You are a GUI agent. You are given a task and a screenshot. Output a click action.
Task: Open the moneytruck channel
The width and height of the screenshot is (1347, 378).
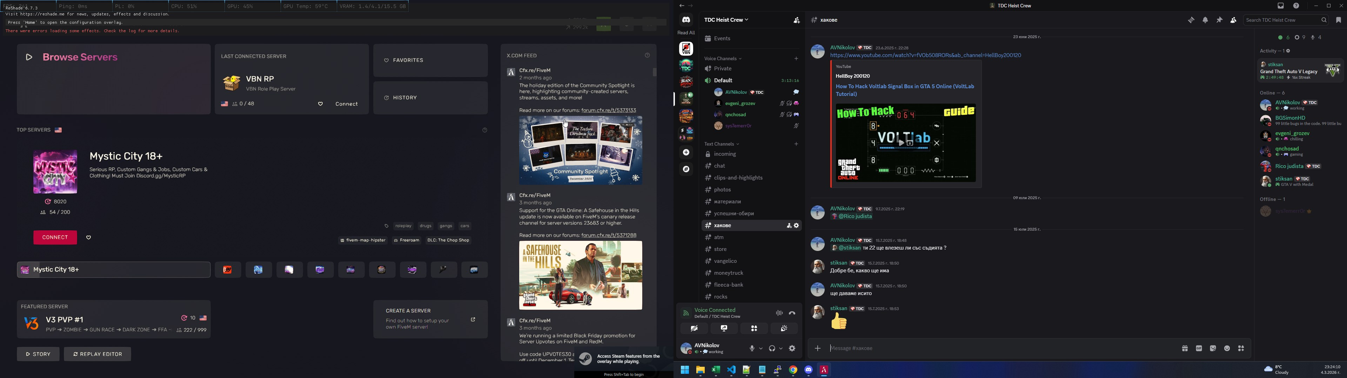tap(751, 273)
